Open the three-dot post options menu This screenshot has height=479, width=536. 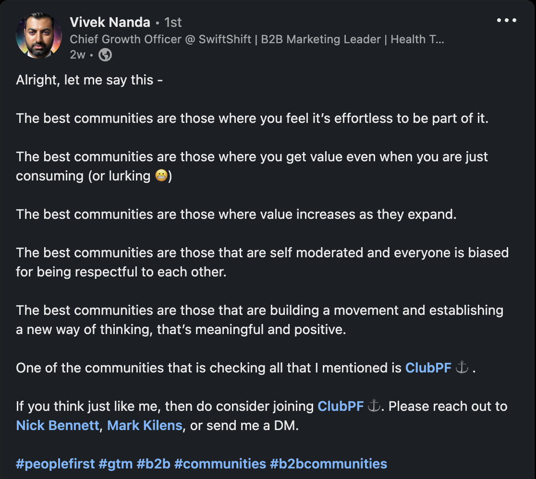506,21
